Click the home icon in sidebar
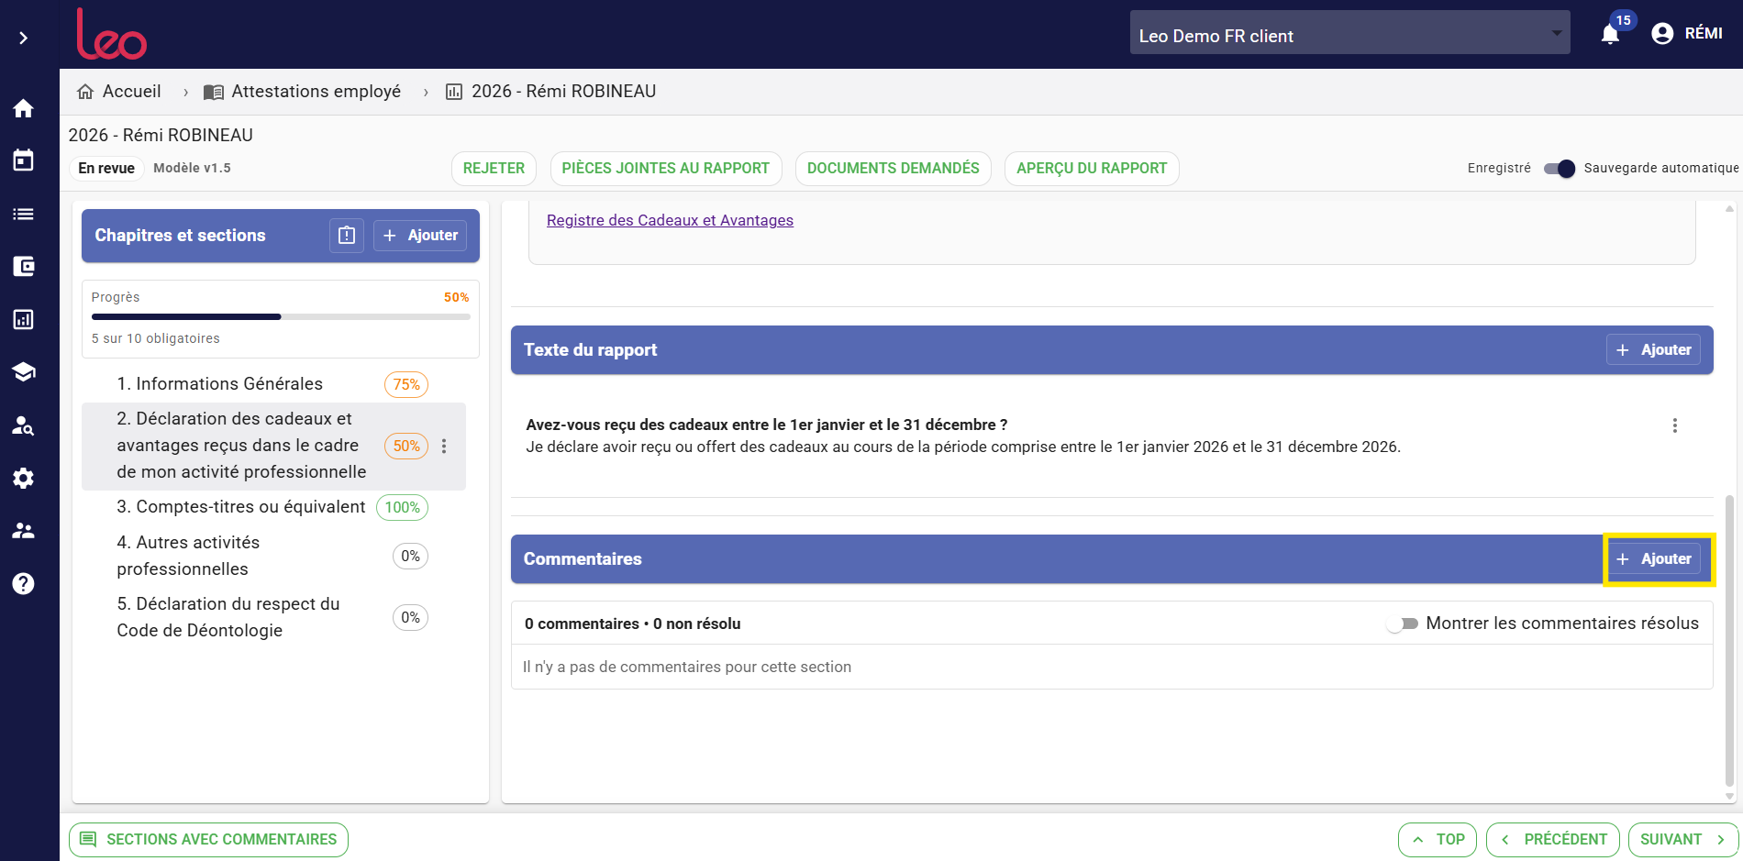 coord(24,108)
